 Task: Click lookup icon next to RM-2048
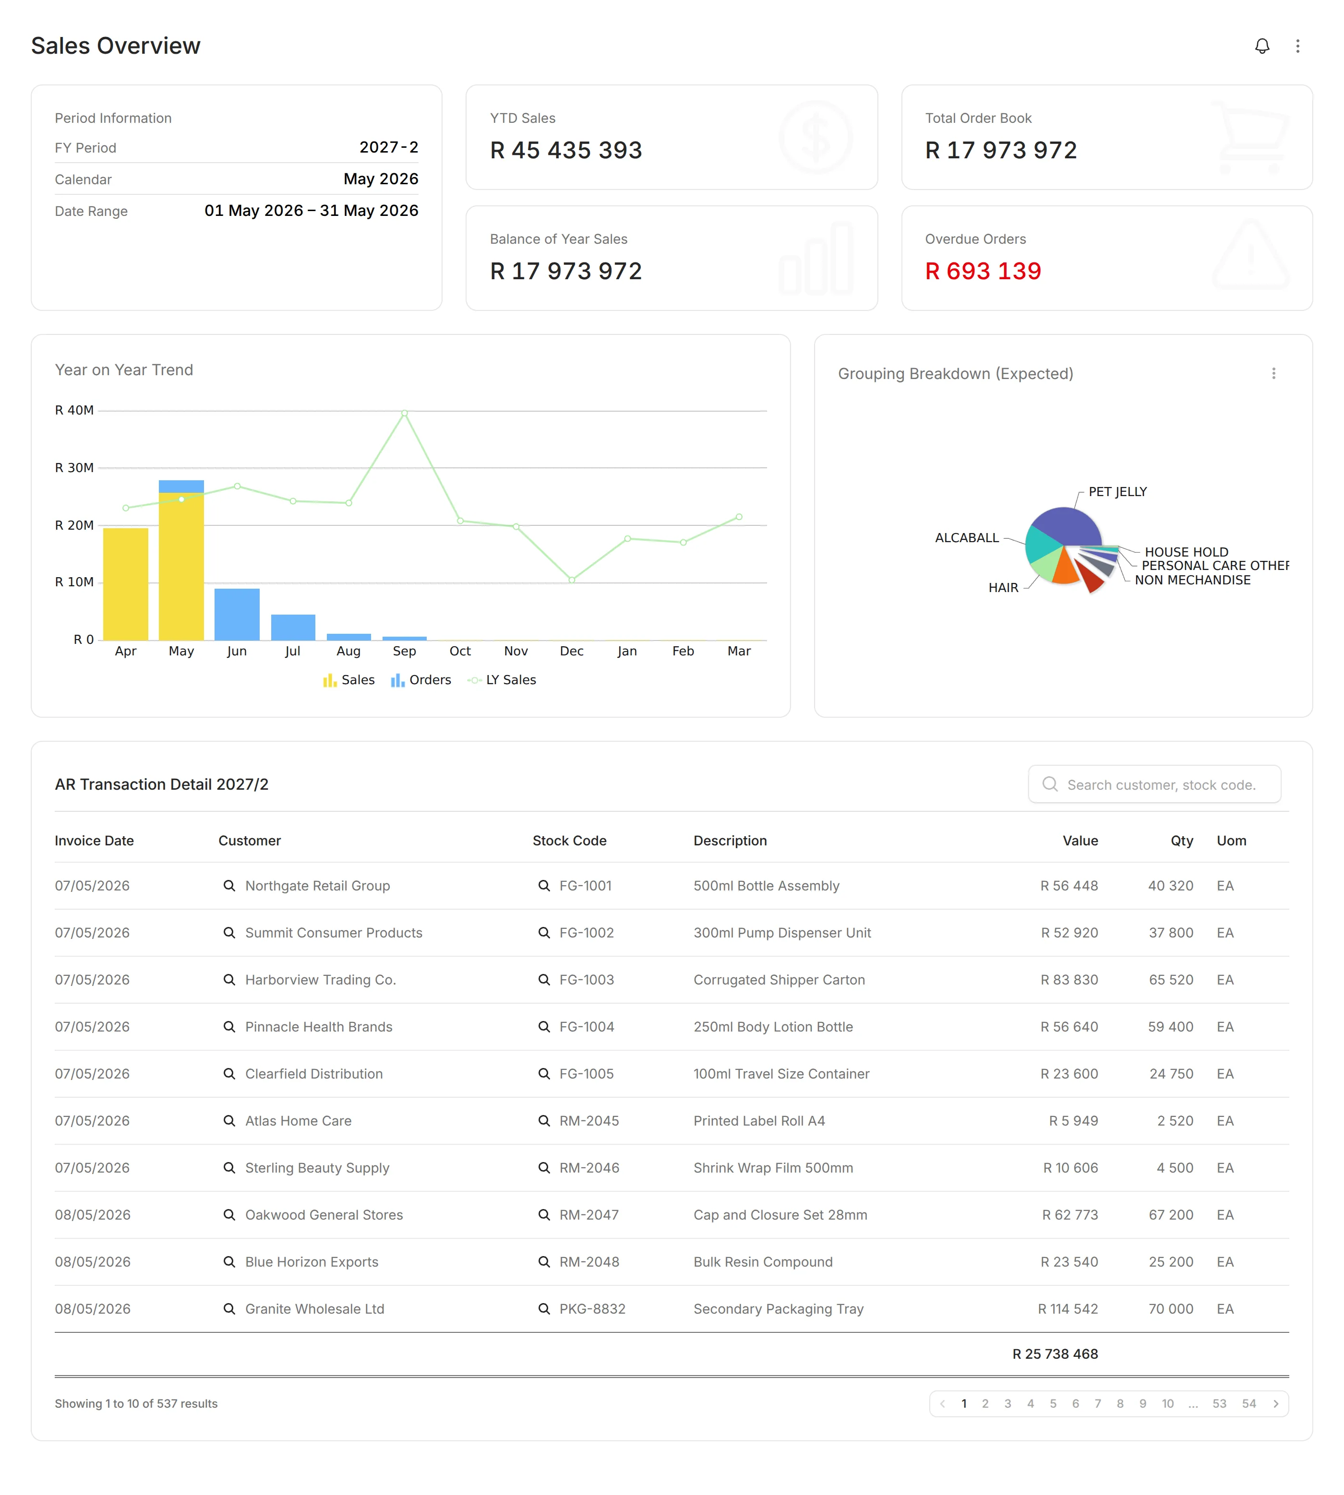[x=543, y=1262]
